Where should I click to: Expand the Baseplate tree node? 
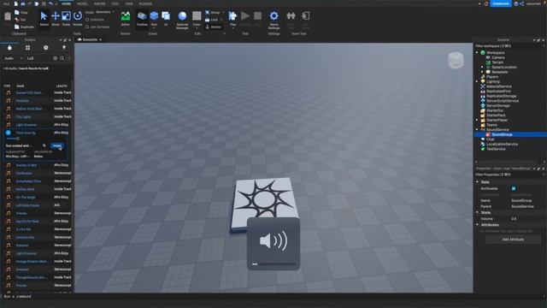point(482,72)
